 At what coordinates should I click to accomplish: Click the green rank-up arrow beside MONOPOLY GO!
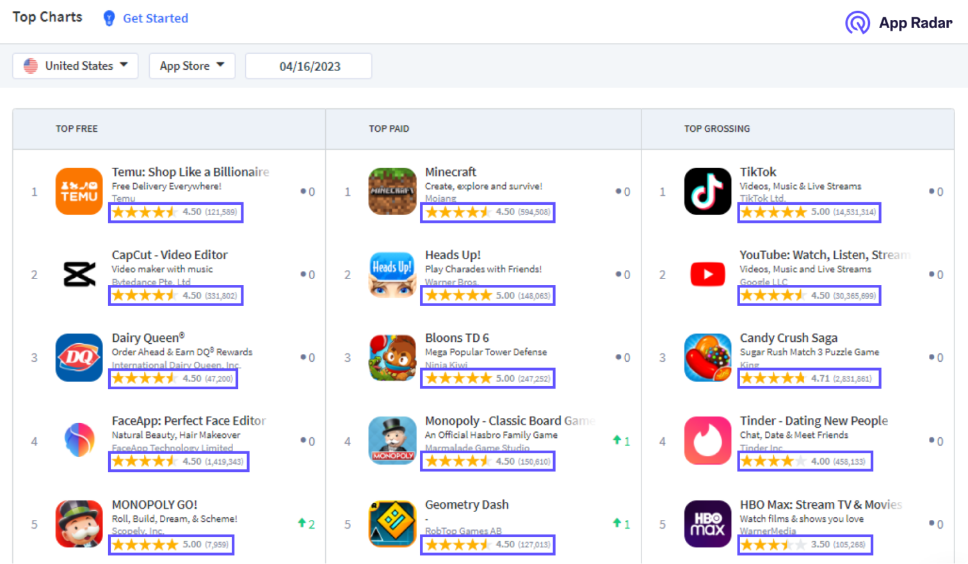[x=303, y=524]
